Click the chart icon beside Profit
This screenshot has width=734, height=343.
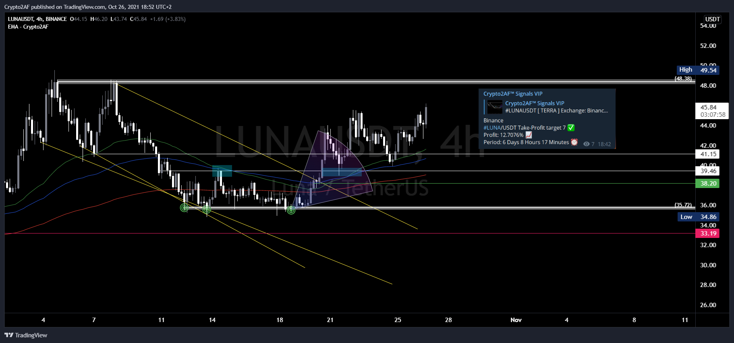pos(529,135)
